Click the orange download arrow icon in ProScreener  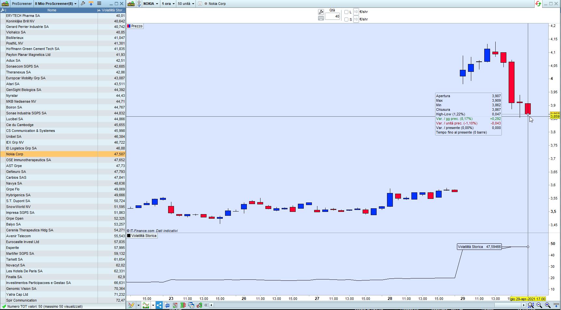(x=91, y=4)
